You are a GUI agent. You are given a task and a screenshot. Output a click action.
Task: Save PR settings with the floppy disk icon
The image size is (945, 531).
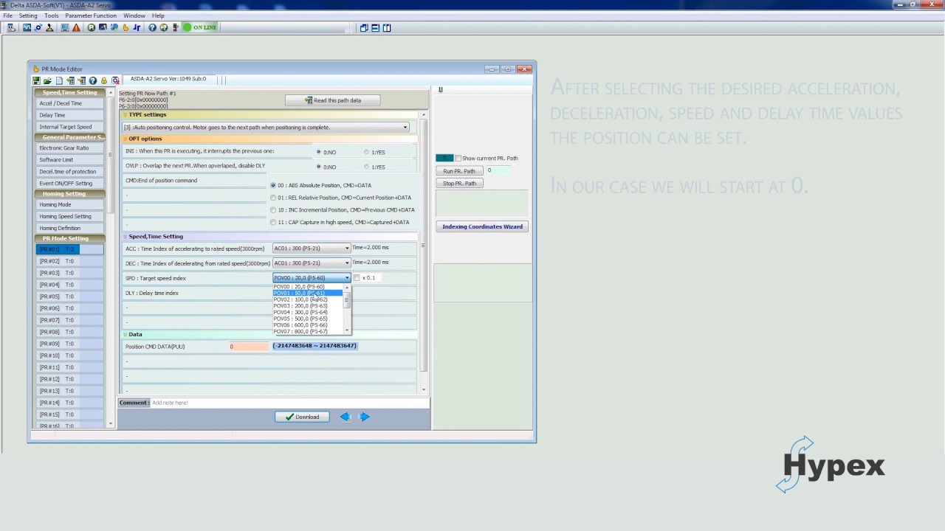point(36,80)
